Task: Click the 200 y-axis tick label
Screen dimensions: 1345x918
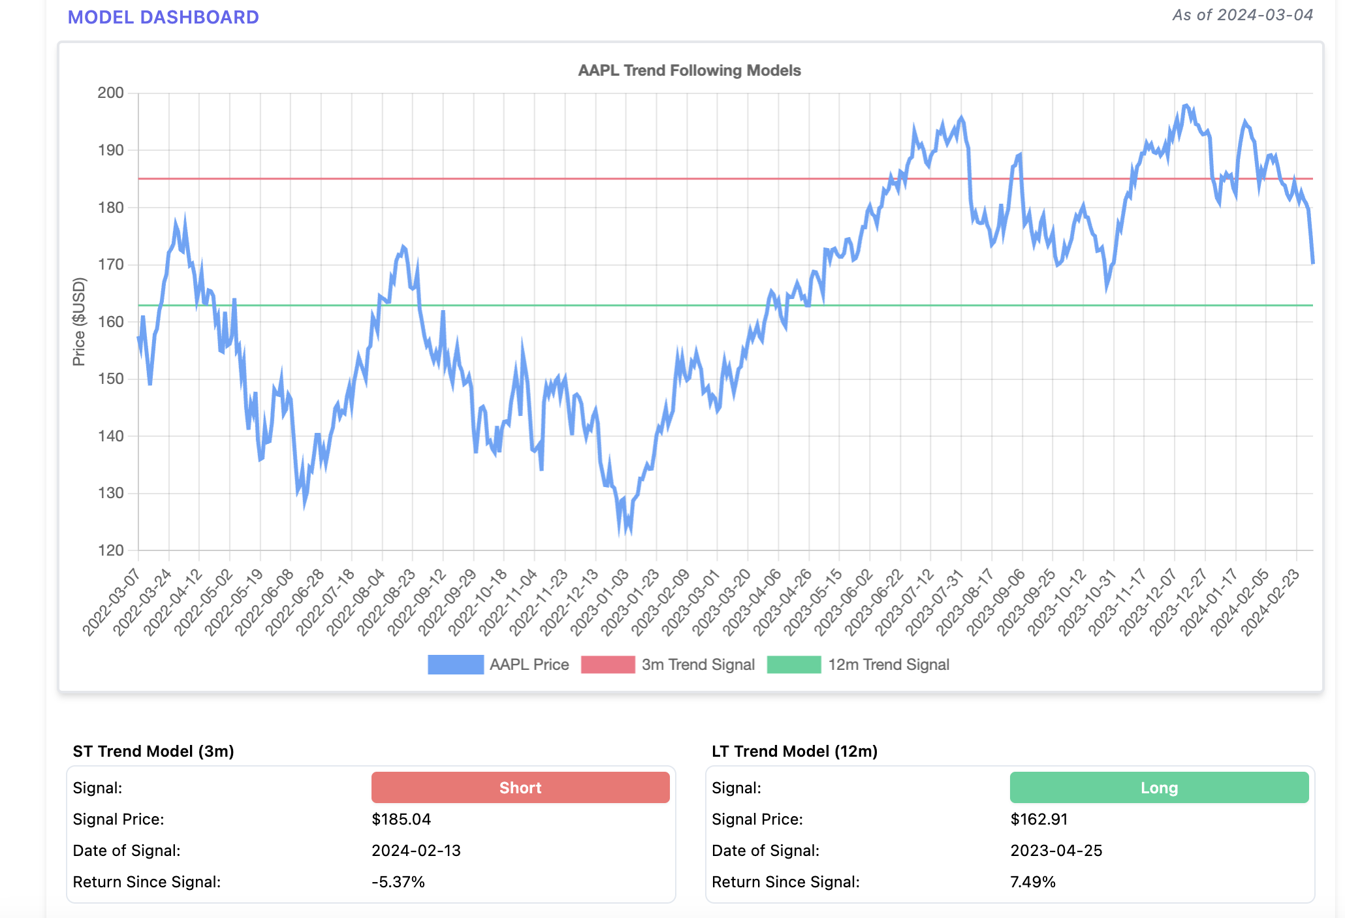Action: [x=111, y=93]
